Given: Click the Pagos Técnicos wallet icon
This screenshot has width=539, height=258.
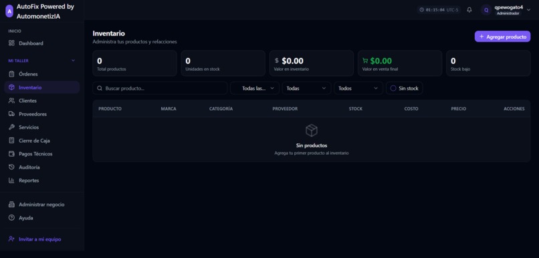Looking at the screenshot, I should tap(11, 154).
